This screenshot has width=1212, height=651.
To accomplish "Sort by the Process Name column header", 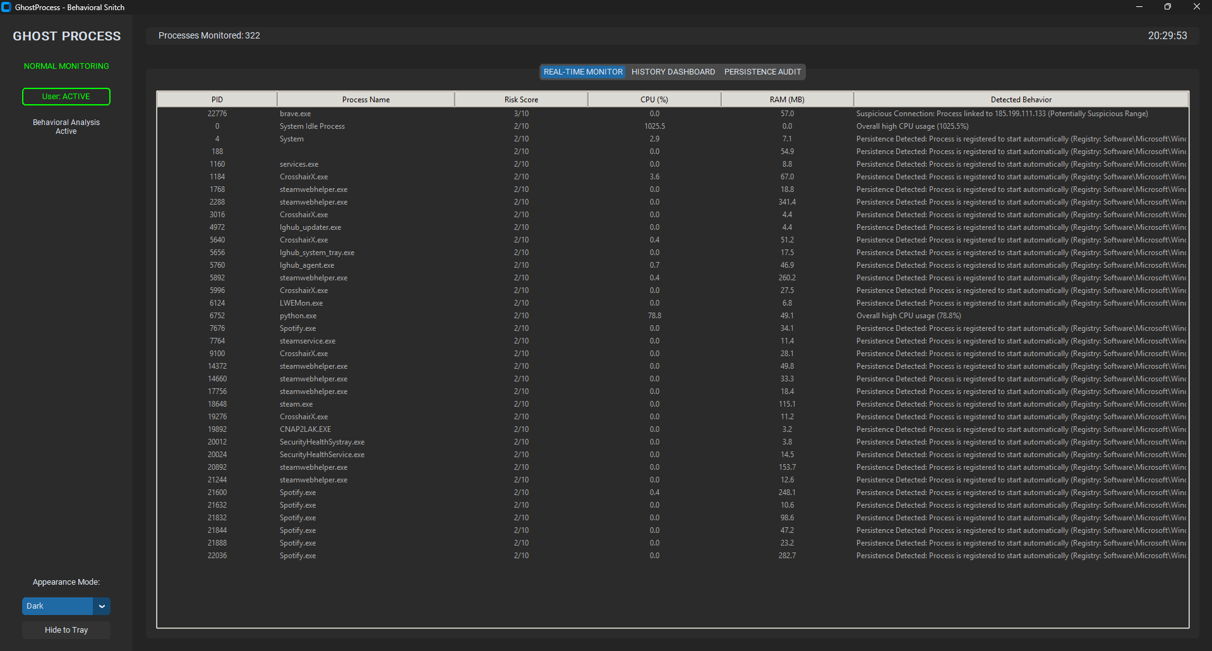I will (x=366, y=100).
